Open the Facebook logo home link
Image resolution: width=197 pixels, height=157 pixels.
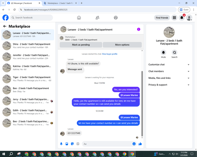click(x=6, y=18)
